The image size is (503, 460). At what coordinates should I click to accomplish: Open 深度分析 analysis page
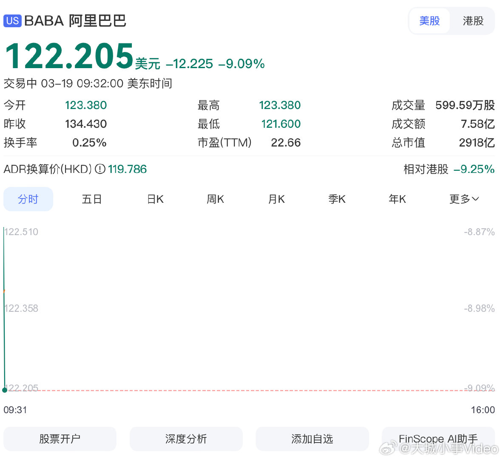[x=186, y=439]
